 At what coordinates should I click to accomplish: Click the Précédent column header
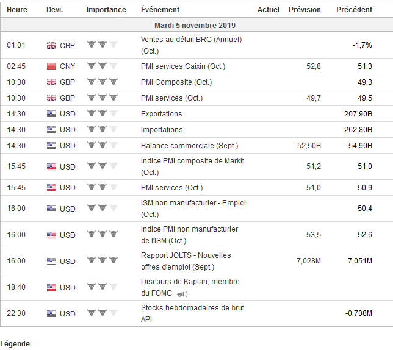pos(354,10)
